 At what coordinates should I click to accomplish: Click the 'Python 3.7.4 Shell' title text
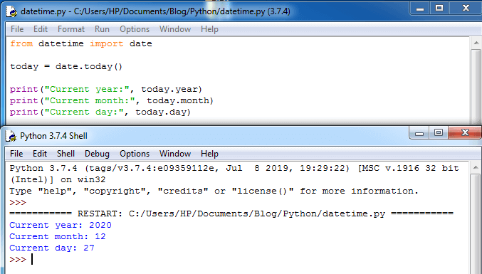[53, 136]
